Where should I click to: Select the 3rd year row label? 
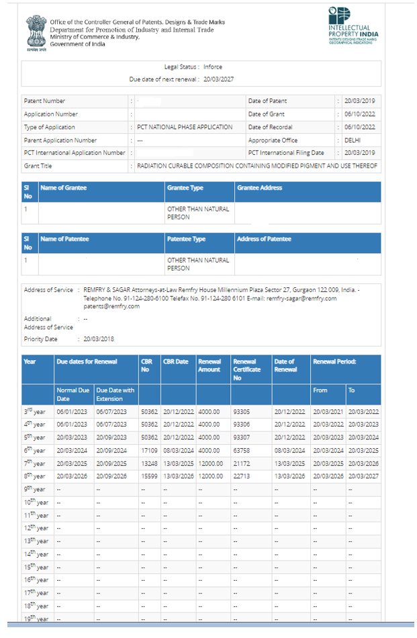coord(34,412)
